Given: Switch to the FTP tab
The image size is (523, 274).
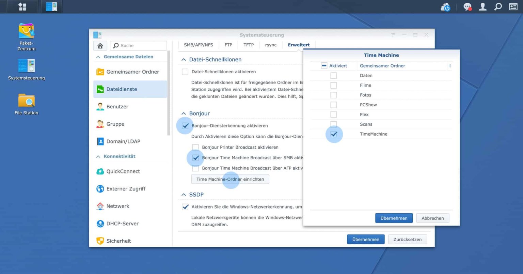Looking at the screenshot, I should [228, 44].
